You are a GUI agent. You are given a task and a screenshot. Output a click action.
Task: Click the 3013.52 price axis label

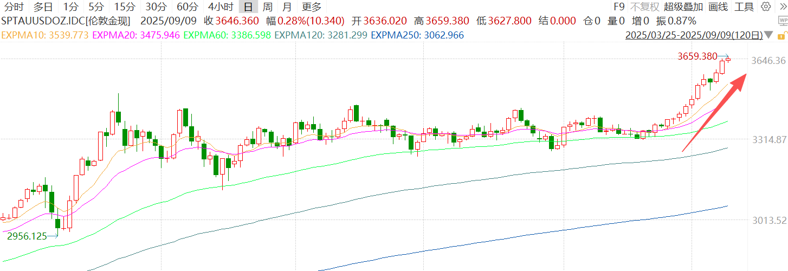tap(768, 220)
